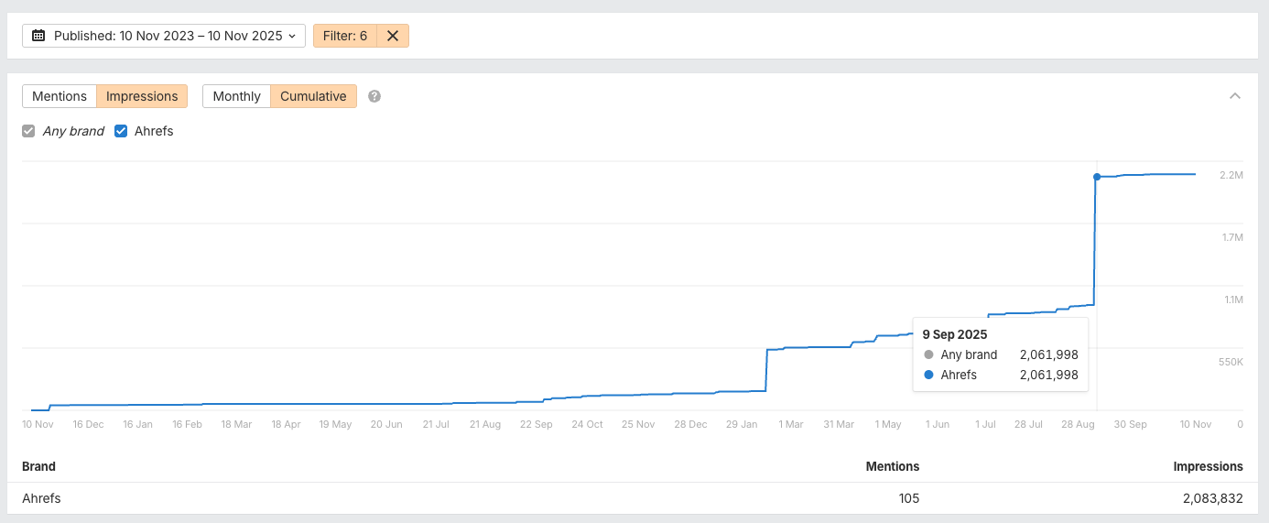Select the Impressions tab

[x=142, y=96]
